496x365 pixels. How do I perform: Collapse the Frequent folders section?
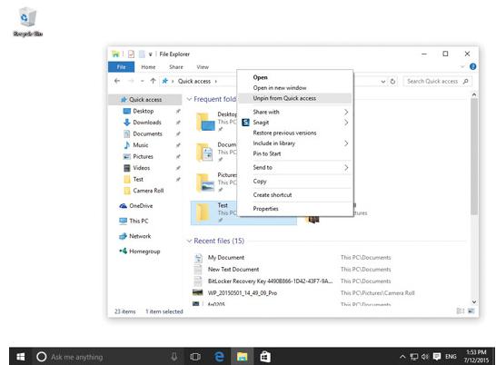[189, 99]
